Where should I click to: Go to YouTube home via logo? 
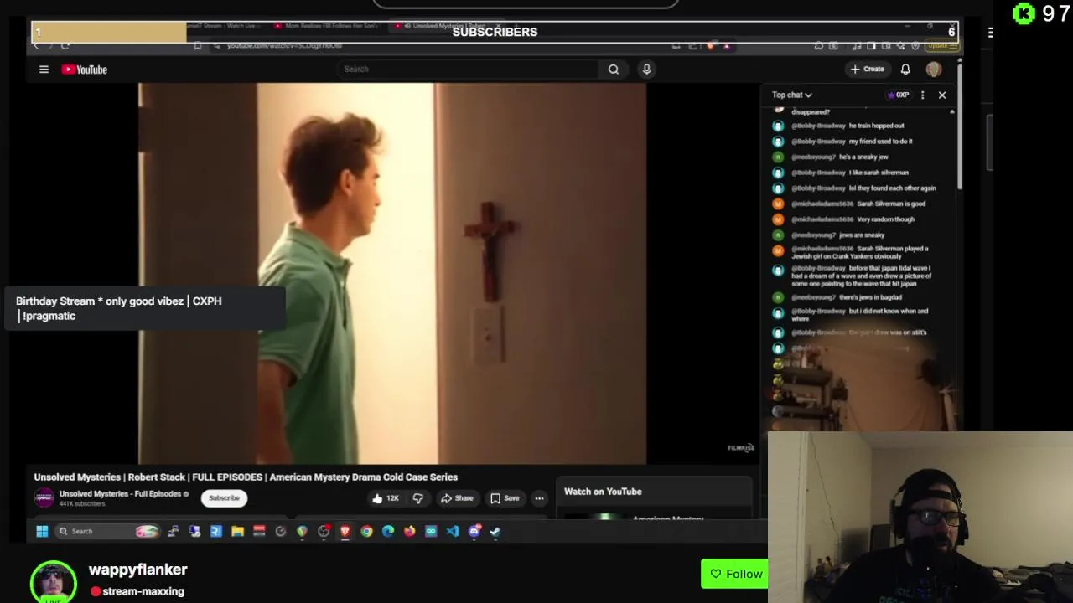[85, 70]
